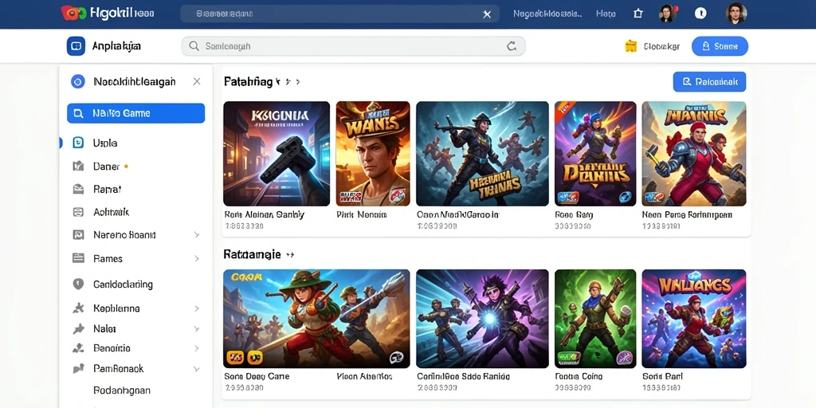Click the Ganideclaing sidebar icon
The height and width of the screenshot is (408, 816).
[78, 284]
